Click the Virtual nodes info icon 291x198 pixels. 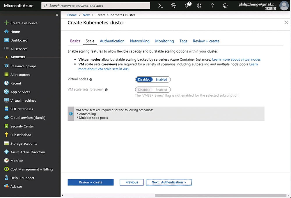coord(91,80)
